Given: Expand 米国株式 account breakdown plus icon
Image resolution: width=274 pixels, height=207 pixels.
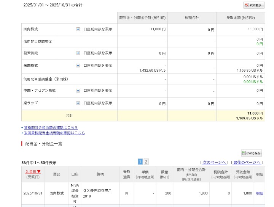Looking at the screenshot, I should tap(78, 66).
